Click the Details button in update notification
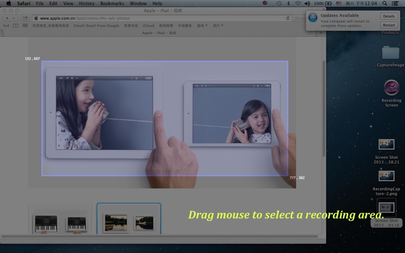Viewport: 405px width, 253px height. point(388,16)
